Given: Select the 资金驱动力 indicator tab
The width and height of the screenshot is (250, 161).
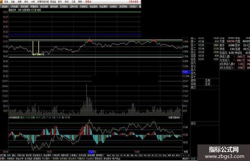Looking at the screenshot, I should pos(38,155).
